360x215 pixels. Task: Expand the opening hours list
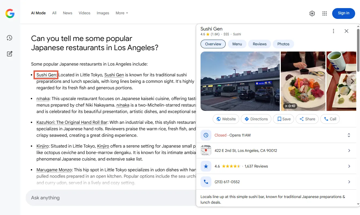tap(349, 135)
